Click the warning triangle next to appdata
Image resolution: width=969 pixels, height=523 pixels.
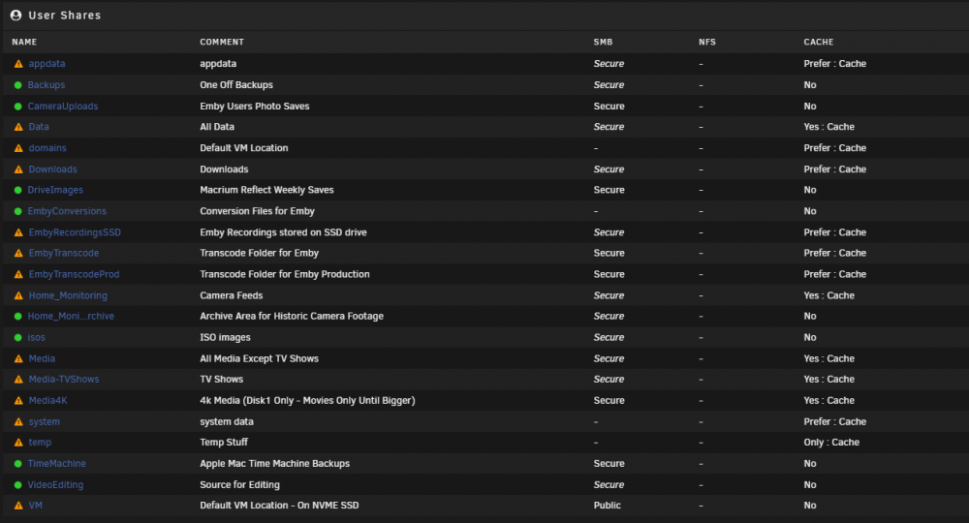pyautogui.click(x=18, y=64)
